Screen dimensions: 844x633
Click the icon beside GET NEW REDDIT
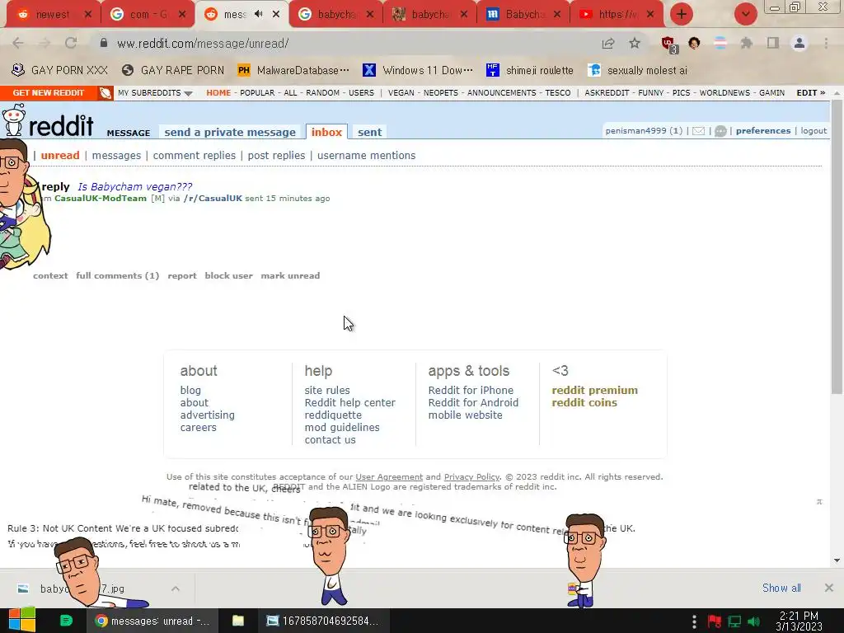(x=105, y=92)
